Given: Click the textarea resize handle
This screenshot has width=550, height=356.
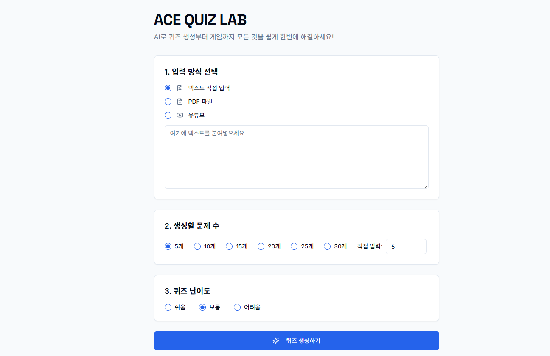Looking at the screenshot, I should (426, 186).
